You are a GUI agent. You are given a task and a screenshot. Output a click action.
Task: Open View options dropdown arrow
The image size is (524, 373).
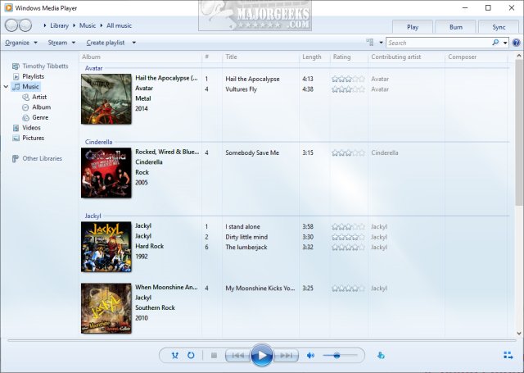pyautogui.click(x=381, y=43)
